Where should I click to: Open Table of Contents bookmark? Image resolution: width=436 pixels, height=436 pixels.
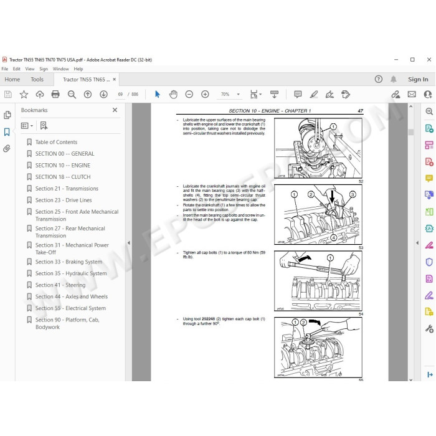(x=56, y=142)
